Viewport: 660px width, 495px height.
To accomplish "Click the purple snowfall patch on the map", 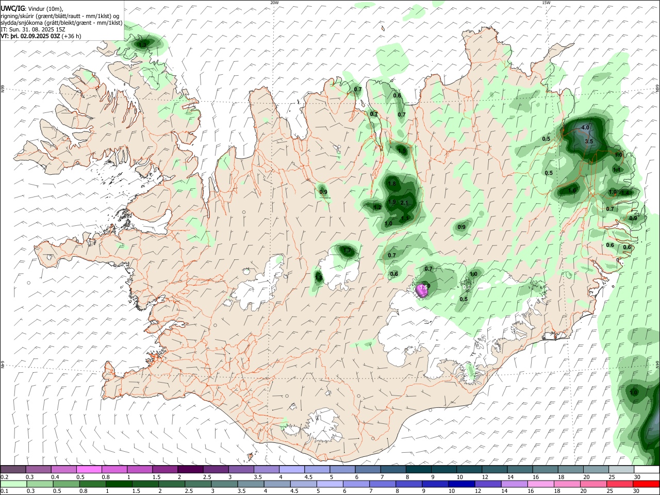I will pos(422,291).
